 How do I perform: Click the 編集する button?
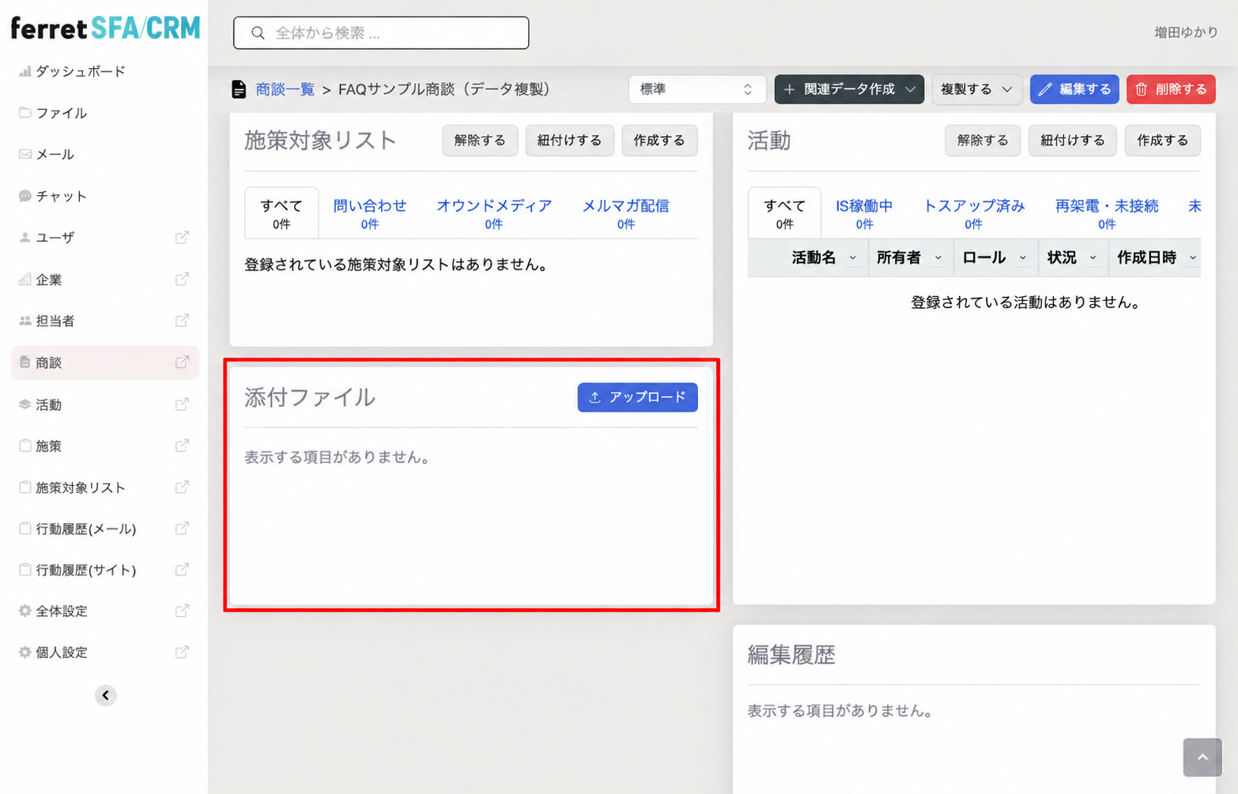point(1074,89)
